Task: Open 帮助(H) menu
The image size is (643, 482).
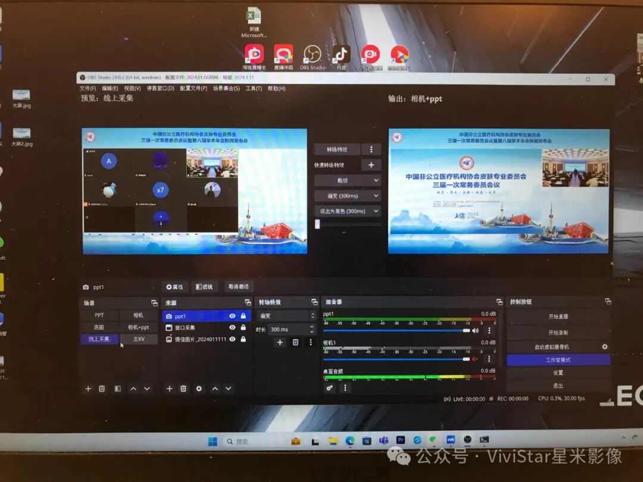Action: pyautogui.click(x=276, y=89)
